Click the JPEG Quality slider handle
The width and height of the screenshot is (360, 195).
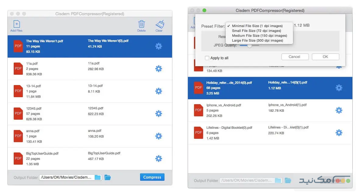pyautogui.click(x=249, y=45)
